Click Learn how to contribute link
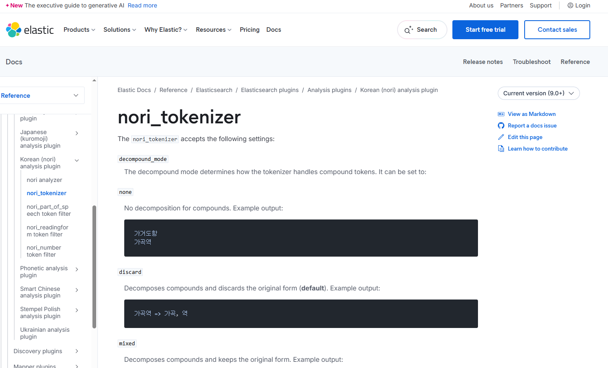Image resolution: width=608 pixels, height=368 pixels. 537,149
